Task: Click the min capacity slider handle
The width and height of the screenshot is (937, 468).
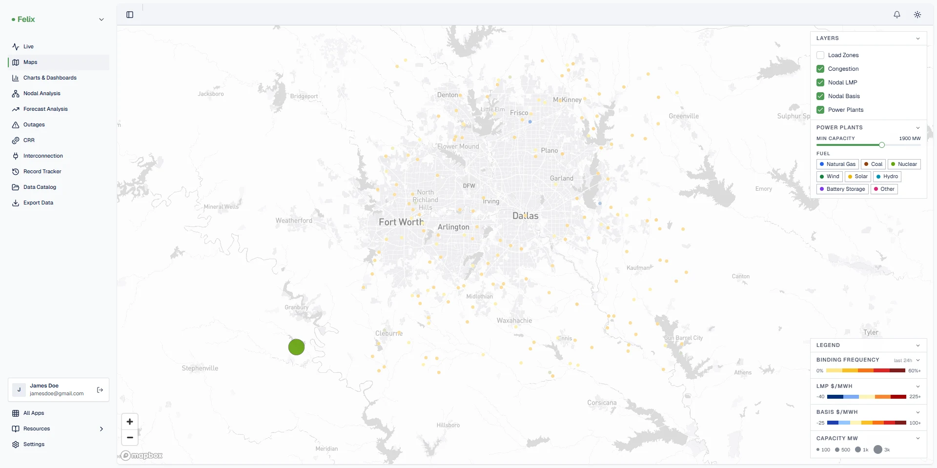Action: pos(882,145)
